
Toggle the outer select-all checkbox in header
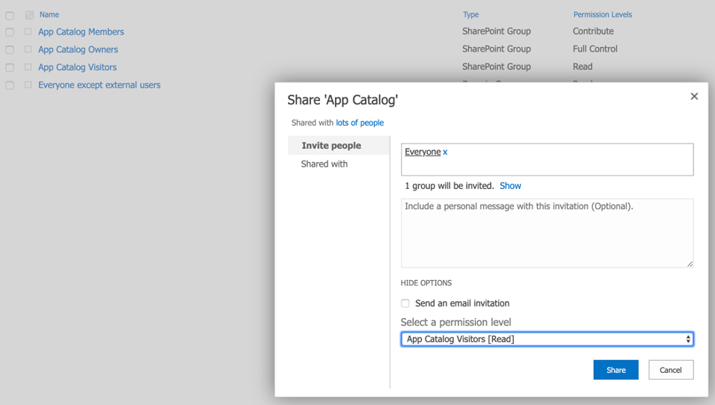[x=10, y=16]
